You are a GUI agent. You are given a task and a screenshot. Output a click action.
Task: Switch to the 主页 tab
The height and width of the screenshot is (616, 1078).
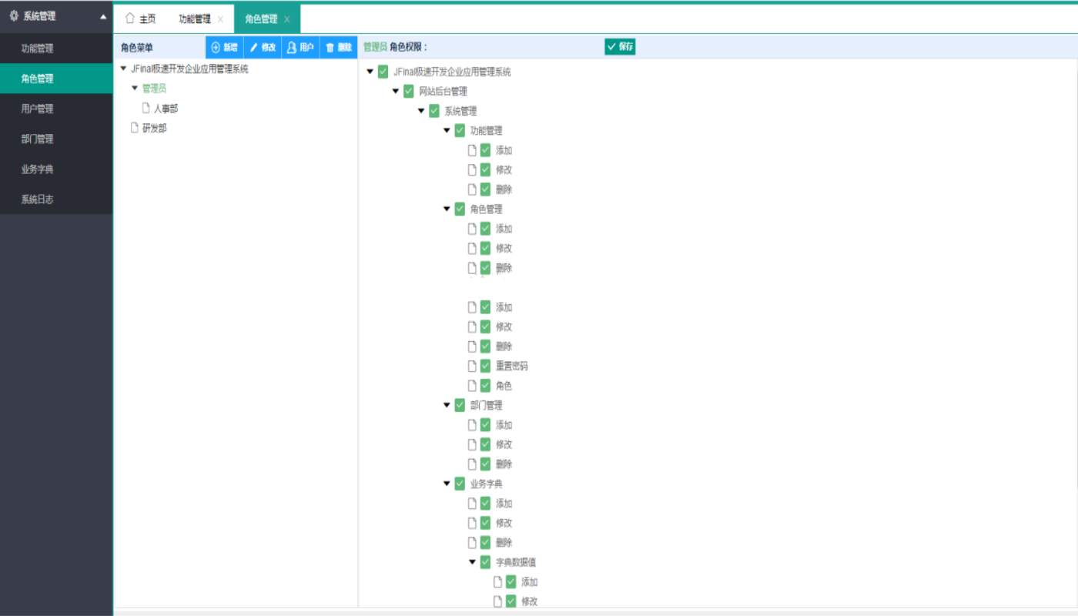(x=140, y=19)
